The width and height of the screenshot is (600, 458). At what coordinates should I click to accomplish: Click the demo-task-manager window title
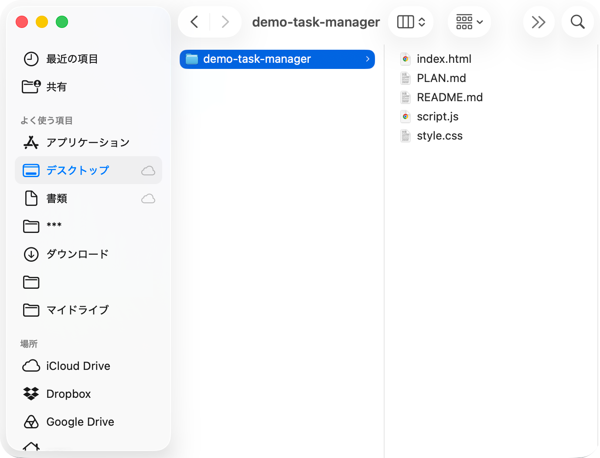coord(316,22)
